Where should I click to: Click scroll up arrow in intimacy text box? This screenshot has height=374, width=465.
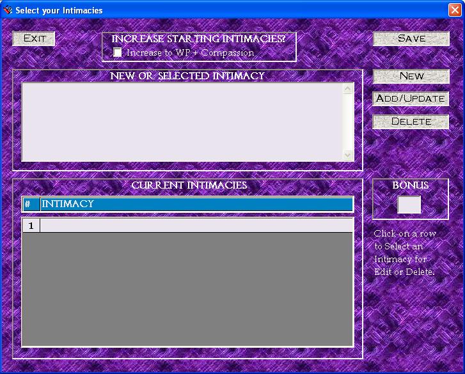click(348, 88)
